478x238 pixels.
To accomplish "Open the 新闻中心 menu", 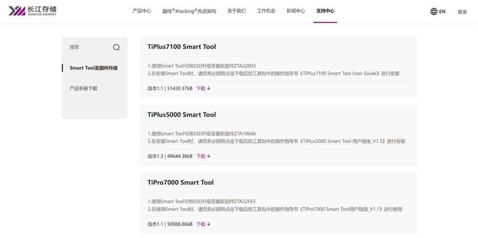I will pyautogui.click(x=296, y=11).
